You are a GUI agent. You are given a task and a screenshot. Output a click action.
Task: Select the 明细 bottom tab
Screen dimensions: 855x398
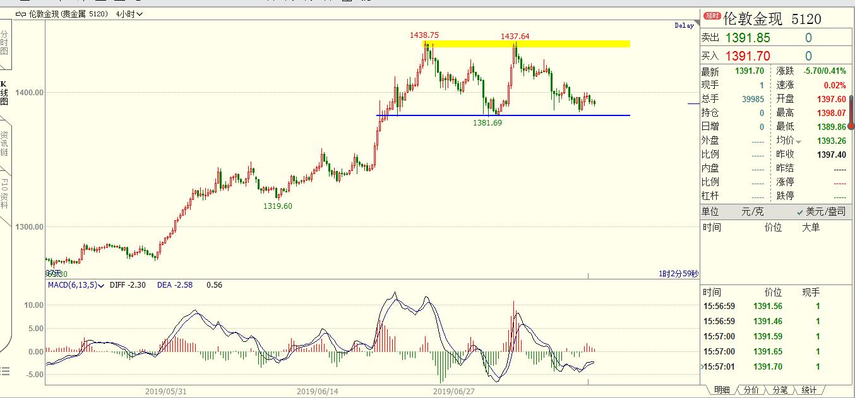[722, 390]
